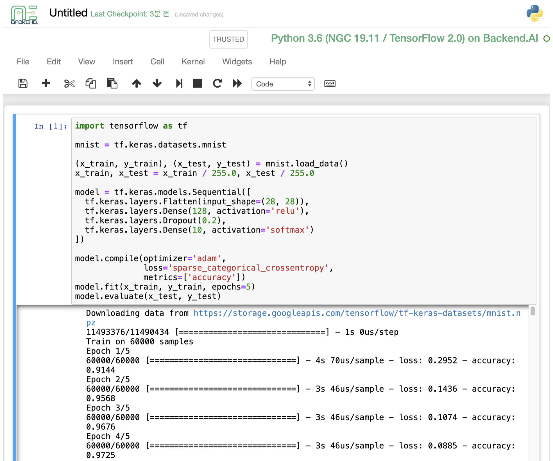553x461 pixels.
Task: Click the Dropout(0.2) layer line
Action: pyautogui.click(x=155, y=220)
